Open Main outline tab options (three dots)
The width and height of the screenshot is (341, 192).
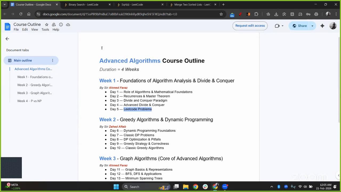[52, 61]
